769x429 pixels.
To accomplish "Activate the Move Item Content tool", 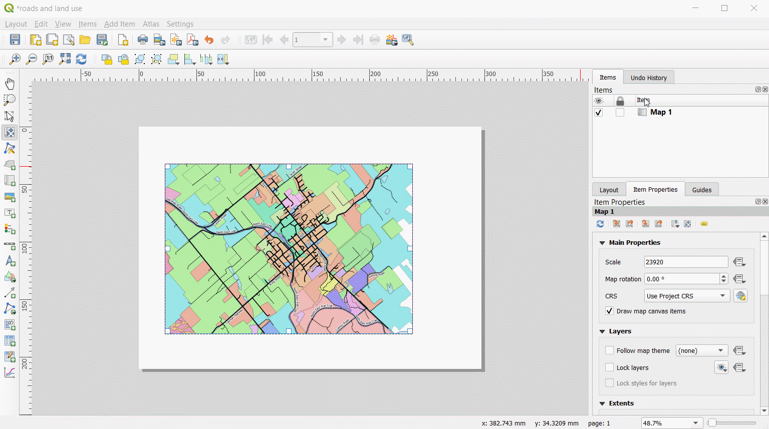I will 10,133.
